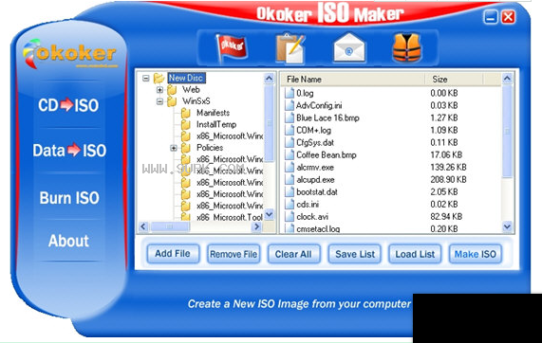Image resolution: width=542 pixels, height=343 pixels.
Task: Minimize the Okoker ISO Maker window
Action: click(x=491, y=17)
